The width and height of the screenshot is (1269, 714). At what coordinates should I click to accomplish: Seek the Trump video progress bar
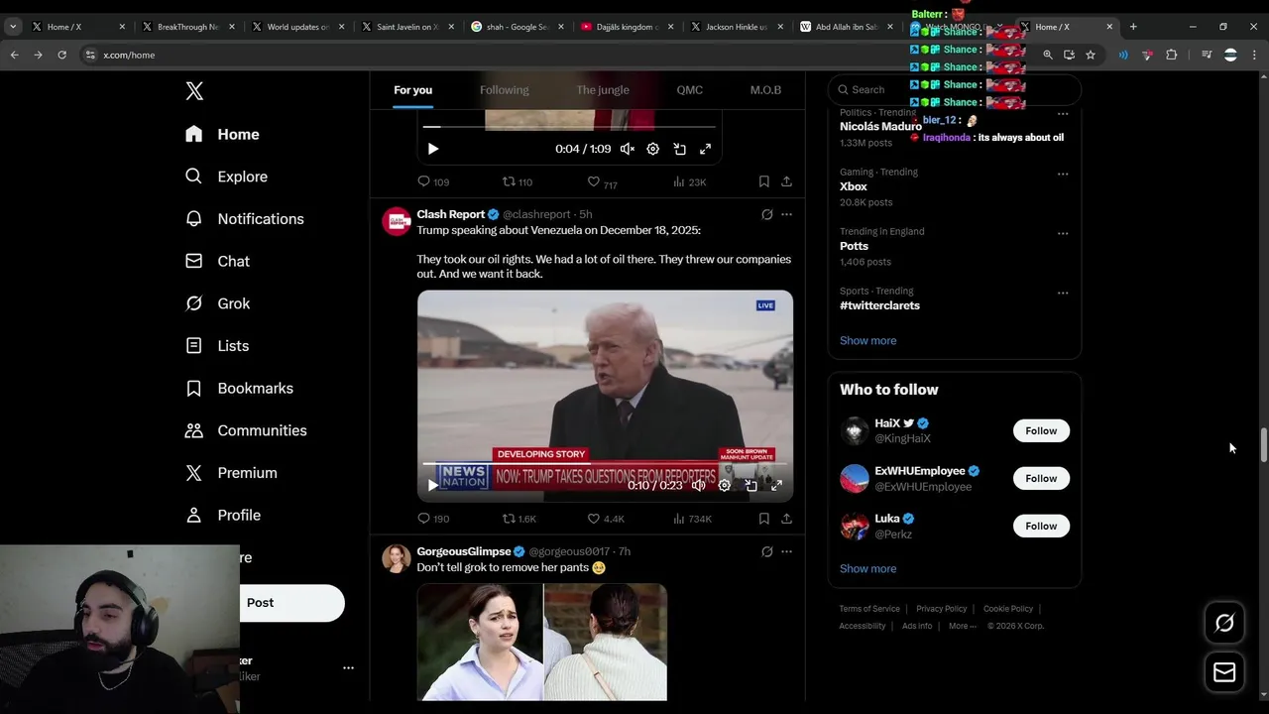(605, 464)
